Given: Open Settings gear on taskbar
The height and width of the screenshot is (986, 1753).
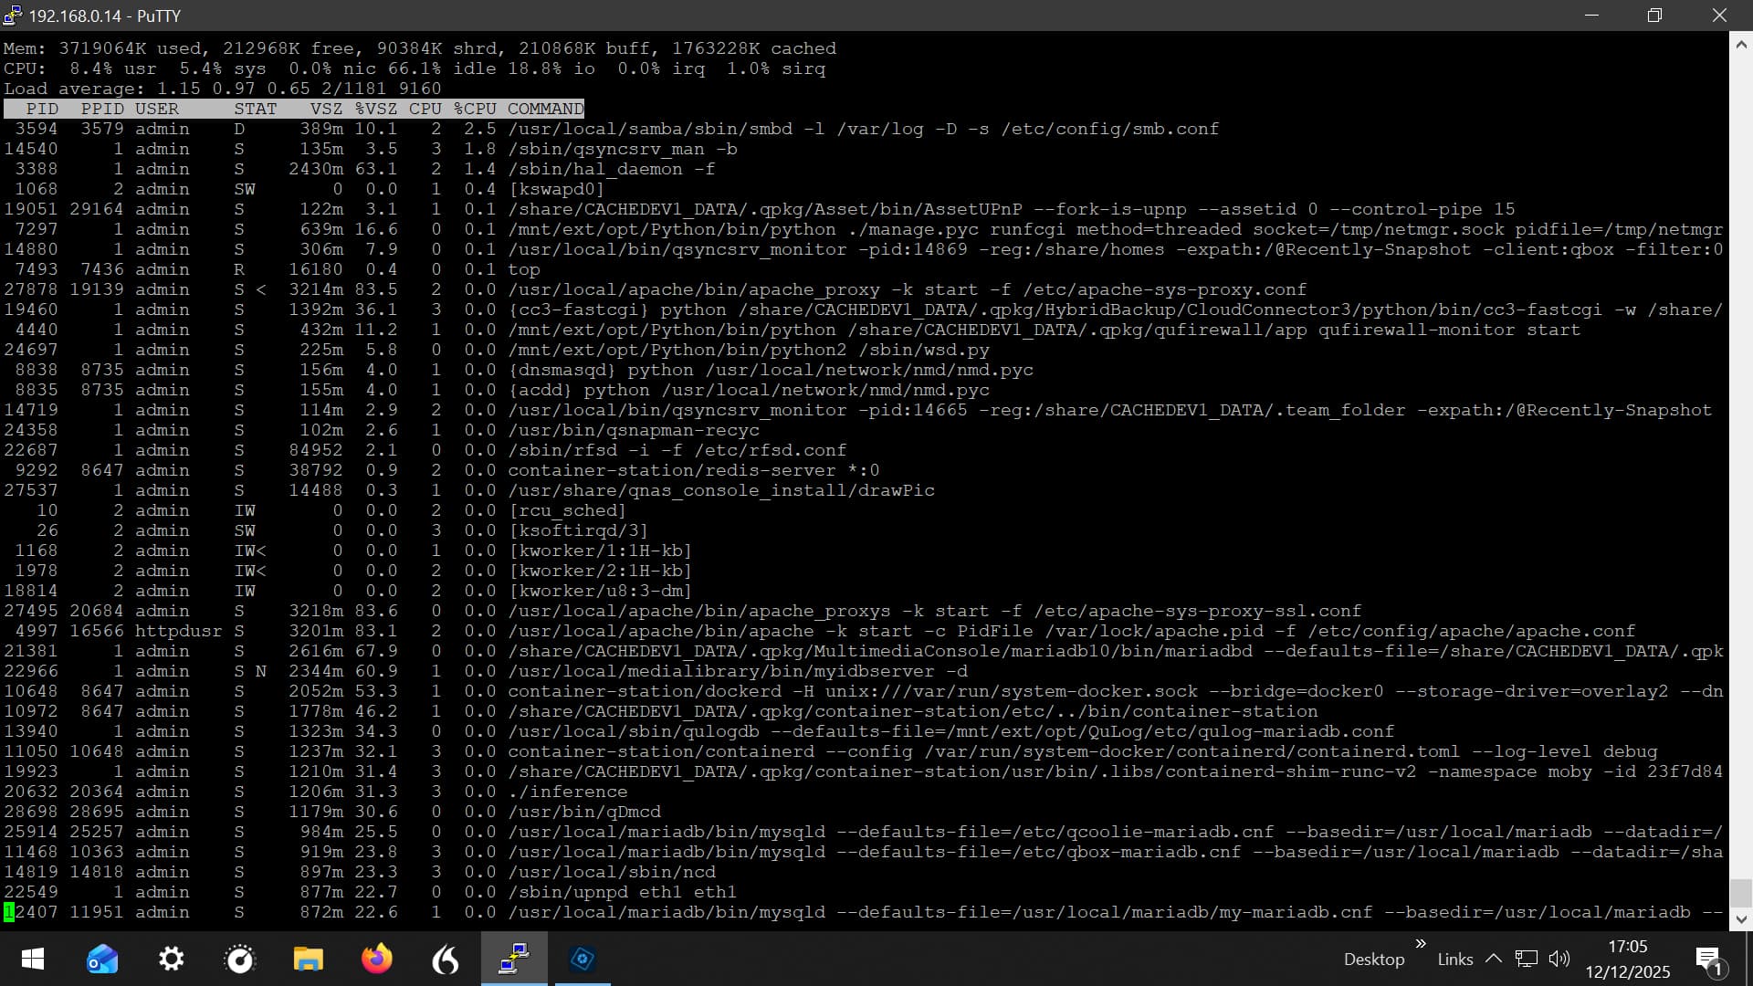Looking at the screenshot, I should [x=171, y=959].
